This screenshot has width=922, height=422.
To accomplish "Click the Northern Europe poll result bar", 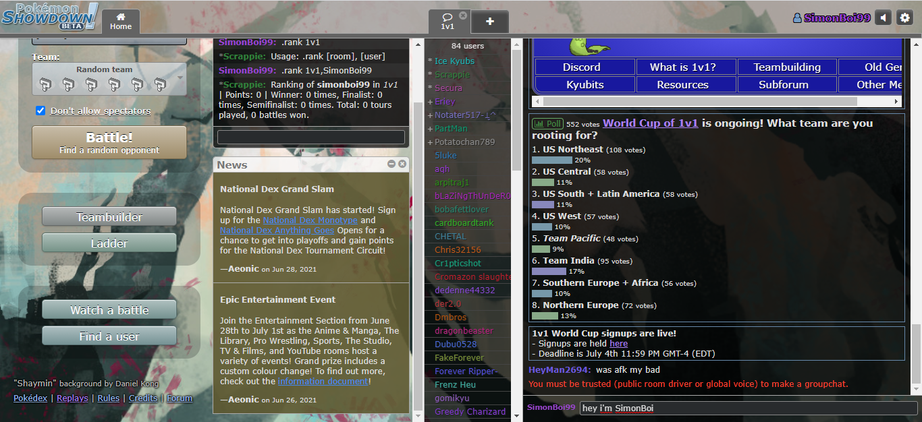I will tap(545, 316).
